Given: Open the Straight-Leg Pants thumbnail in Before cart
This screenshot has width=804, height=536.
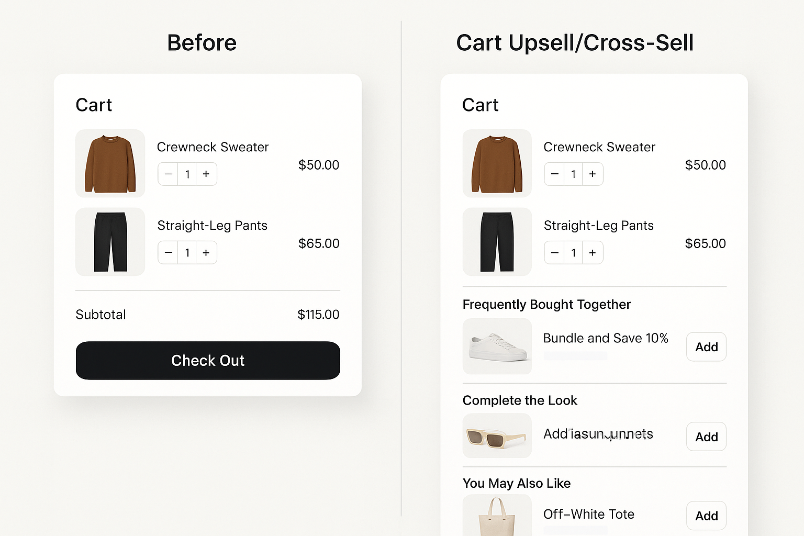Looking at the screenshot, I should (110, 242).
